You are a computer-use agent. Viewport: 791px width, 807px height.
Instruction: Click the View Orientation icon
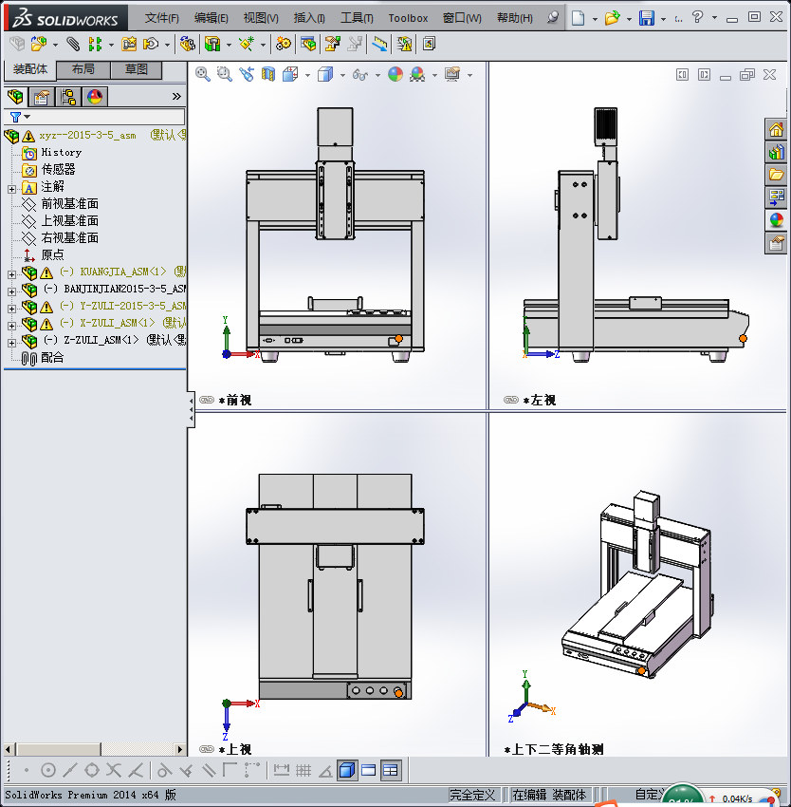coord(290,74)
